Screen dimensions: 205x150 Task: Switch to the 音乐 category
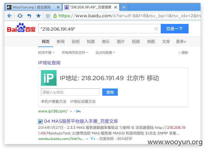tap(106, 41)
